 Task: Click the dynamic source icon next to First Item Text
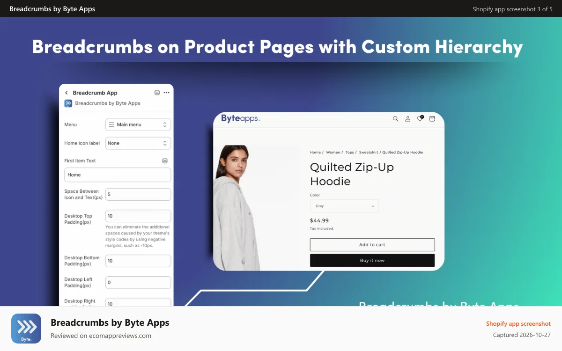(x=165, y=161)
